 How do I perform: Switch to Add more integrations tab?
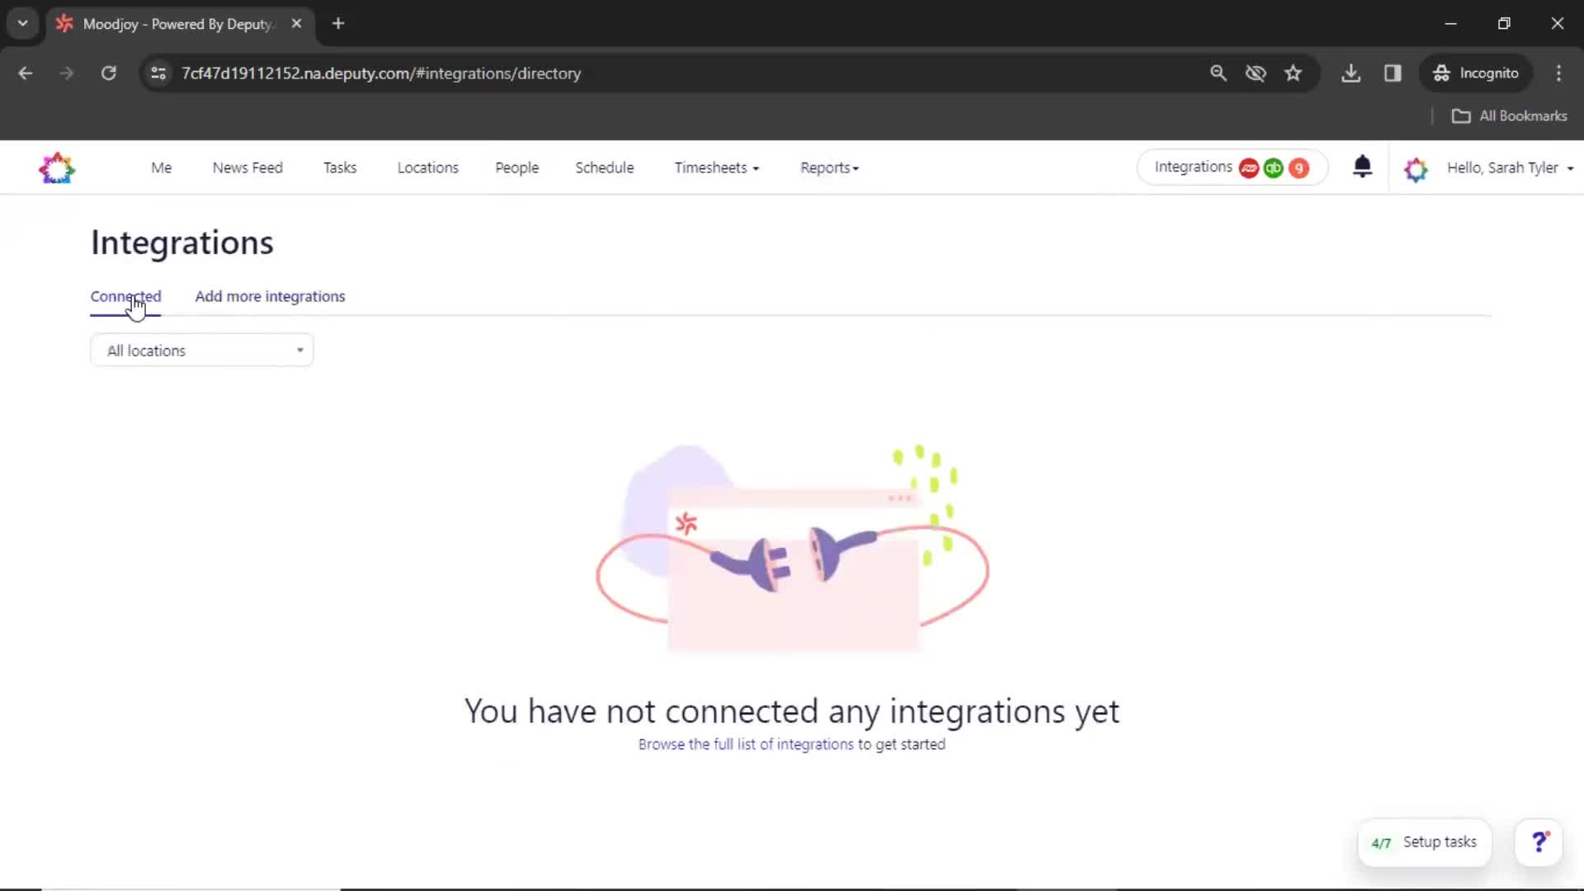270,296
